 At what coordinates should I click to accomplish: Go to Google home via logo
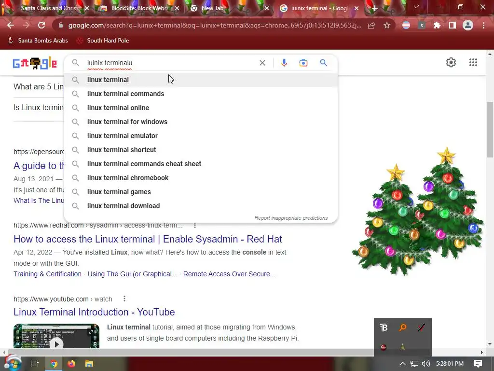tap(35, 63)
